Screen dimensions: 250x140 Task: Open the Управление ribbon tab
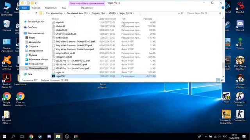coord(87,8)
